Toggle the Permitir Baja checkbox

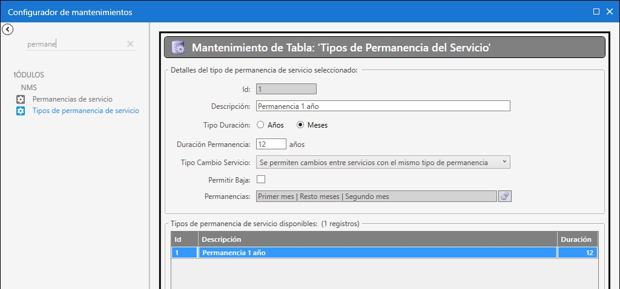pyautogui.click(x=261, y=180)
